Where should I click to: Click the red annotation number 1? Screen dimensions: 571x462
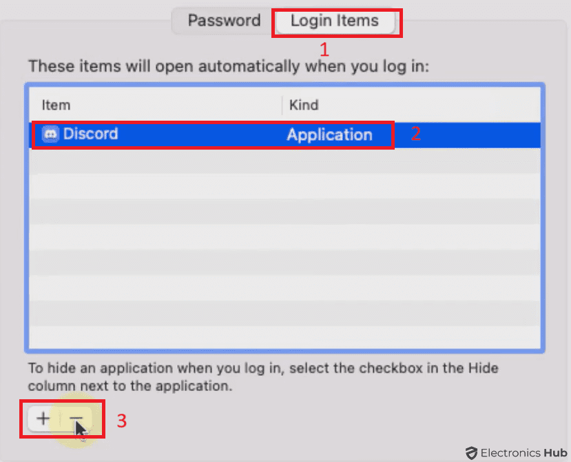point(324,50)
